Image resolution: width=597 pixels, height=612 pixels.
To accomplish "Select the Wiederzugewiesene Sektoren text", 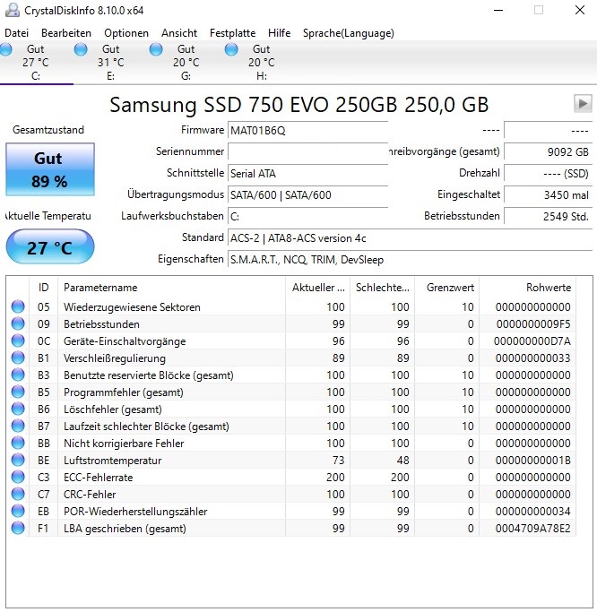I will [132, 307].
